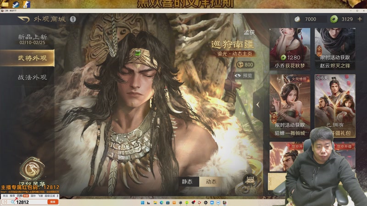Click 限时活动获取 on 赵云 card
Image resolution: width=367 pixels, height=206 pixels.
pyautogui.click(x=335, y=58)
